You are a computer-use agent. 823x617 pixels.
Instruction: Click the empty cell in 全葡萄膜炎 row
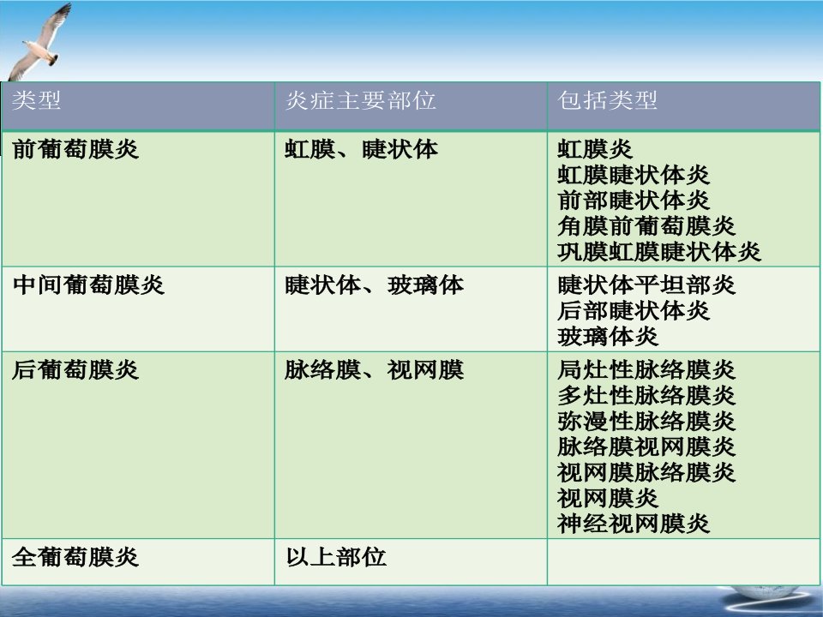684,562
